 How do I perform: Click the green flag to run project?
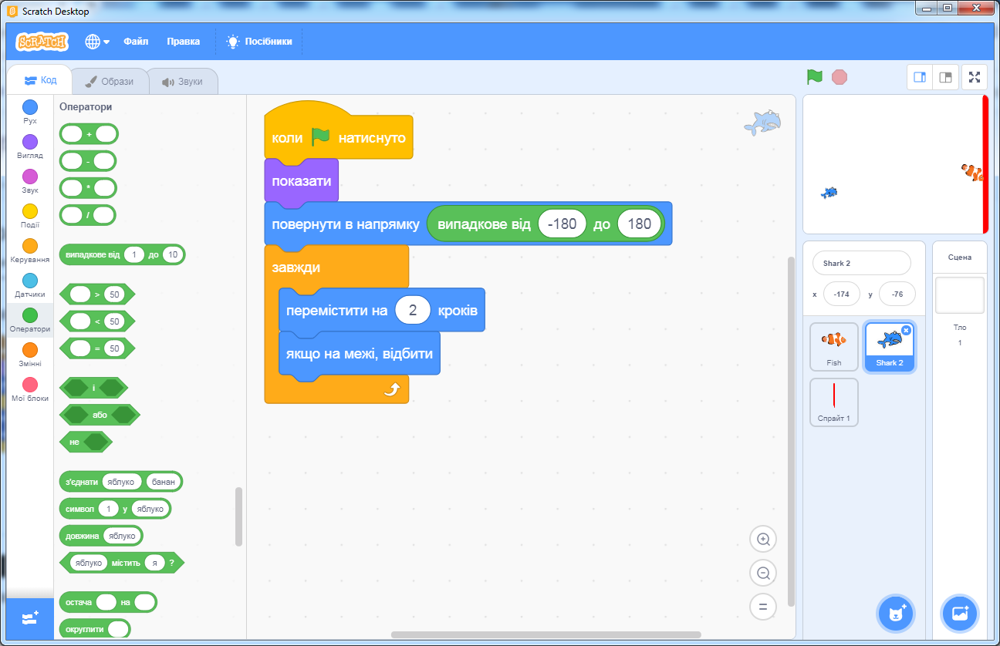coord(815,77)
